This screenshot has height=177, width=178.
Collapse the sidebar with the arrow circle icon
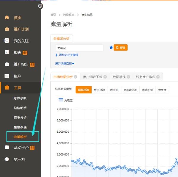(x=40, y=6)
